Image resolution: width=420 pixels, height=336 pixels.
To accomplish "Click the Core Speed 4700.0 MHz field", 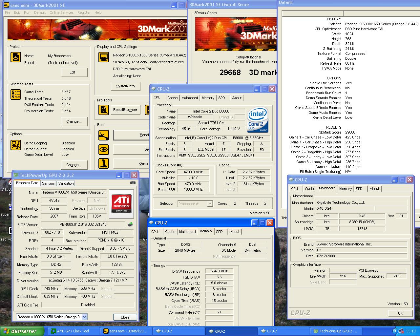I will pos(193,172).
